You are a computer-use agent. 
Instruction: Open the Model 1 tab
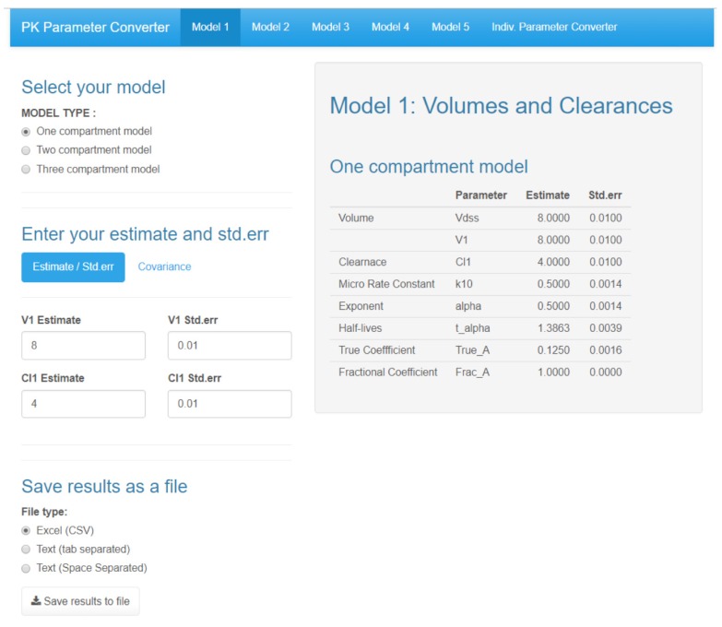210,27
